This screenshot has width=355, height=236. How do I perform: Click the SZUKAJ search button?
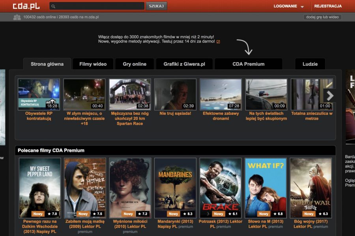pos(157,6)
